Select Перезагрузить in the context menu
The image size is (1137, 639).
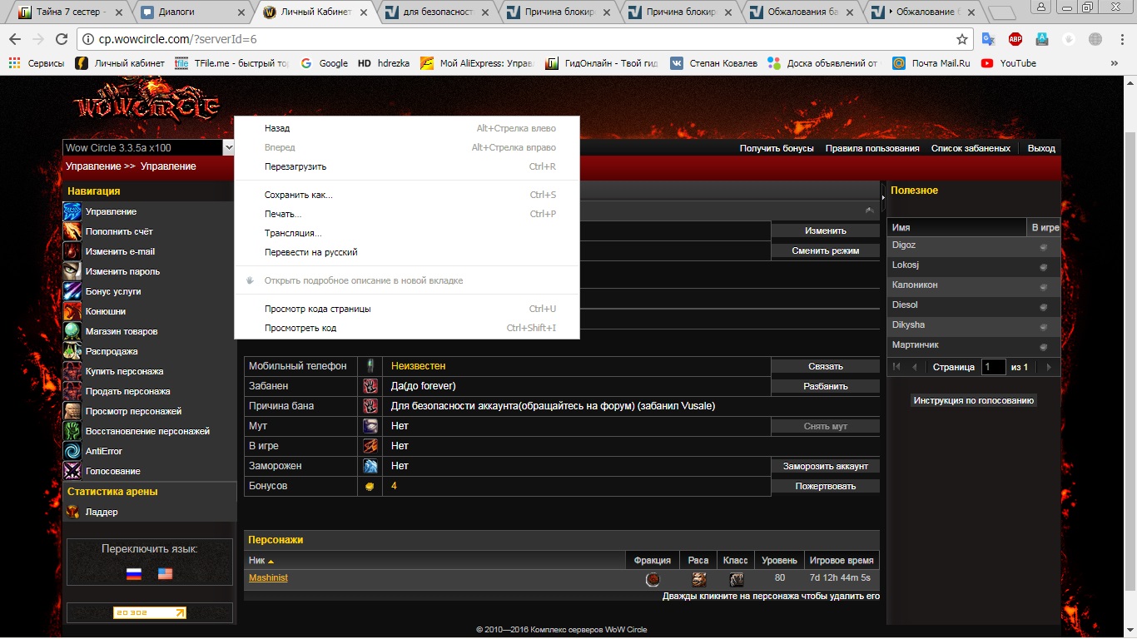click(x=295, y=166)
